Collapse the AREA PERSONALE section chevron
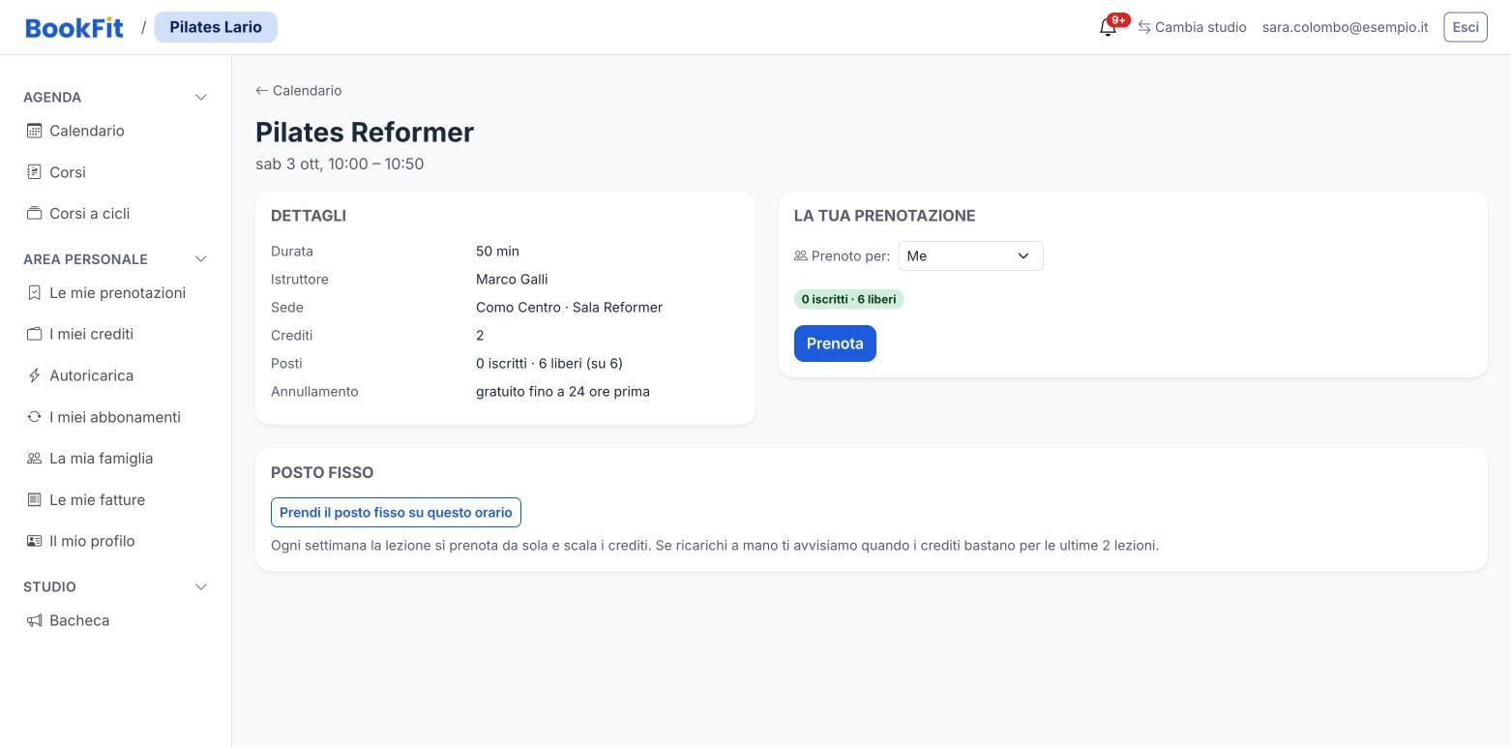The width and height of the screenshot is (1511, 747). coord(201,259)
